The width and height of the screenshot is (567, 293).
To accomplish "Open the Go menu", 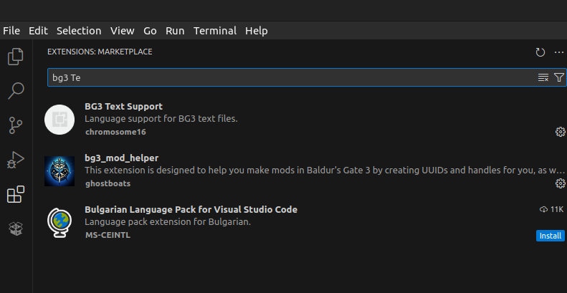I will (150, 31).
